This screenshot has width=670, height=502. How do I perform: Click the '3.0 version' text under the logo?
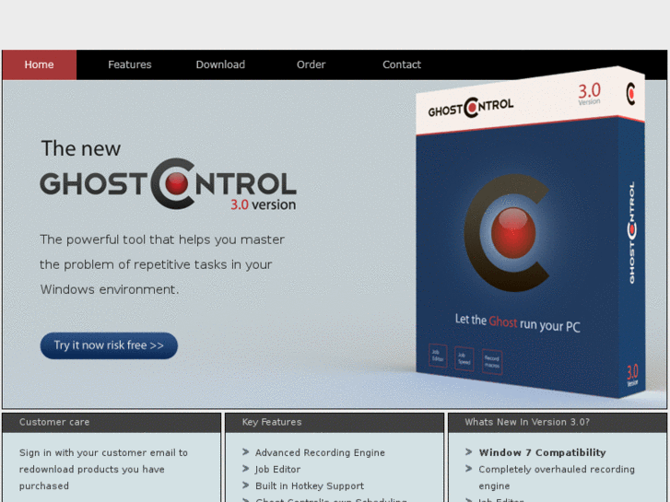[264, 204]
